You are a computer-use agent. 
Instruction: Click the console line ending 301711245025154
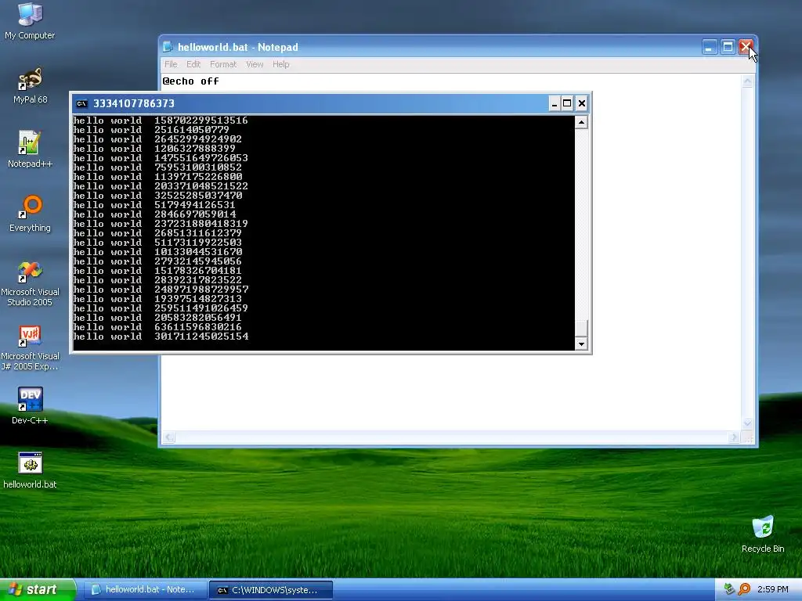[161, 336]
